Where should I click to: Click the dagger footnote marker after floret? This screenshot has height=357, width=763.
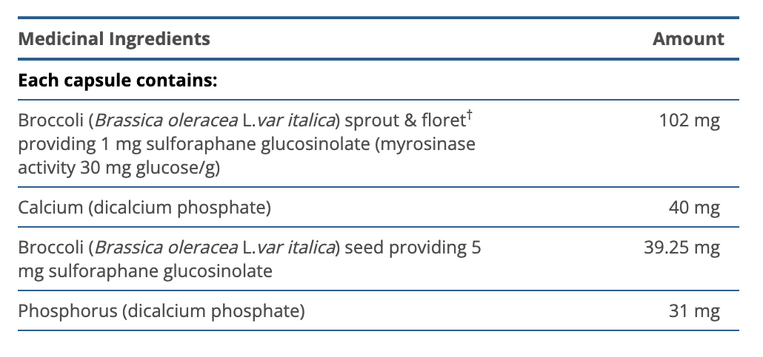coord(468,114)
